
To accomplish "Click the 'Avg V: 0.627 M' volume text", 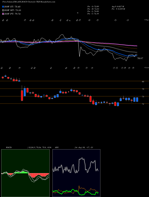I will (118, 6).
